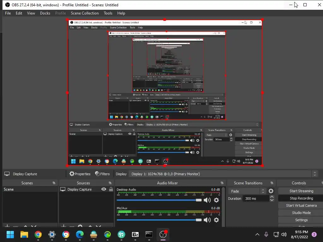Viewport: 323px width, 242px height.
Task: Decrease transition duration with down arrow
Action: pos(272,200)
